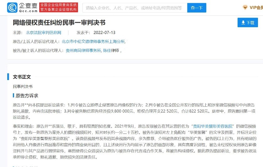Open the 北京法院审判信息网 source link
The width and height of the screenshot is (263, 167).
(44, 33)
